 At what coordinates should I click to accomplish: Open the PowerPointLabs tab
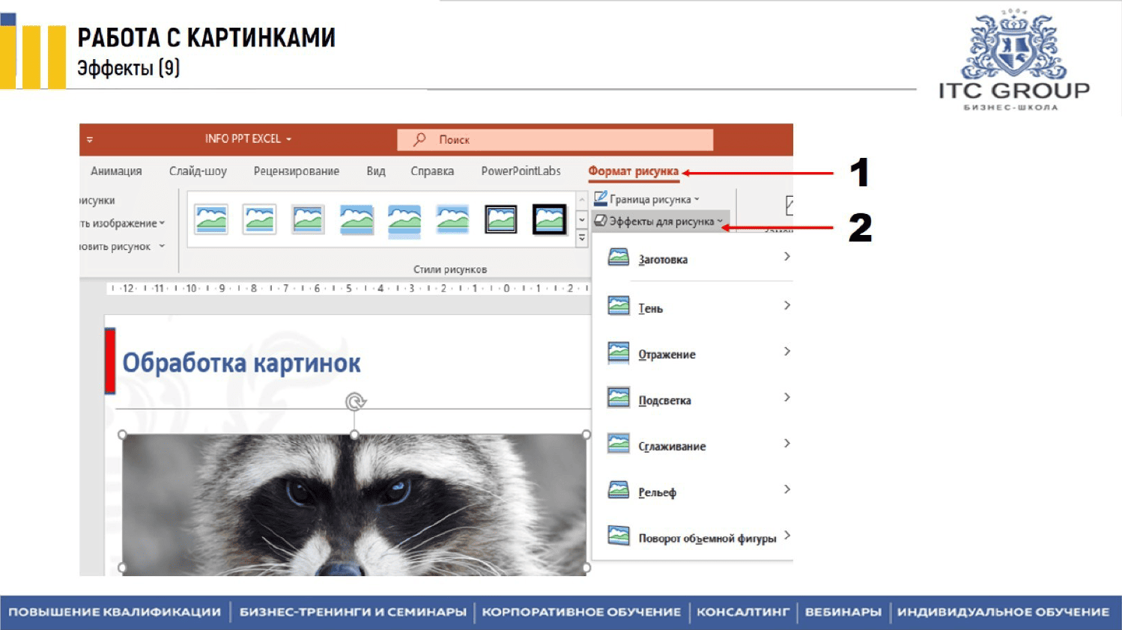(521, 171)
